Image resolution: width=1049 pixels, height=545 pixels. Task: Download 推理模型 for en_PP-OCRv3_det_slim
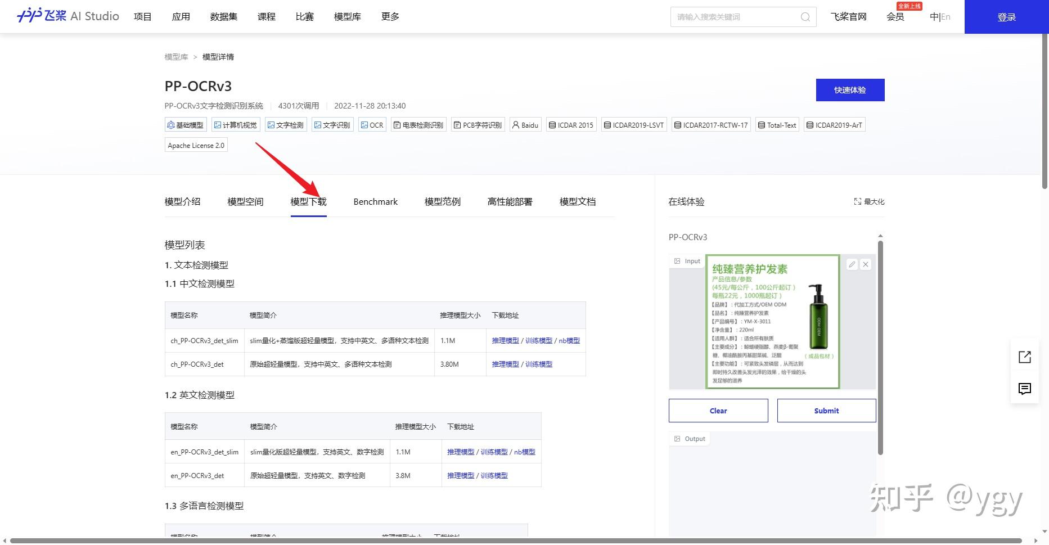(461, 452)
